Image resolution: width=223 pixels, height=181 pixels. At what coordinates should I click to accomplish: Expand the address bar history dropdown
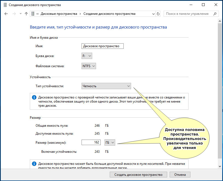153,14
